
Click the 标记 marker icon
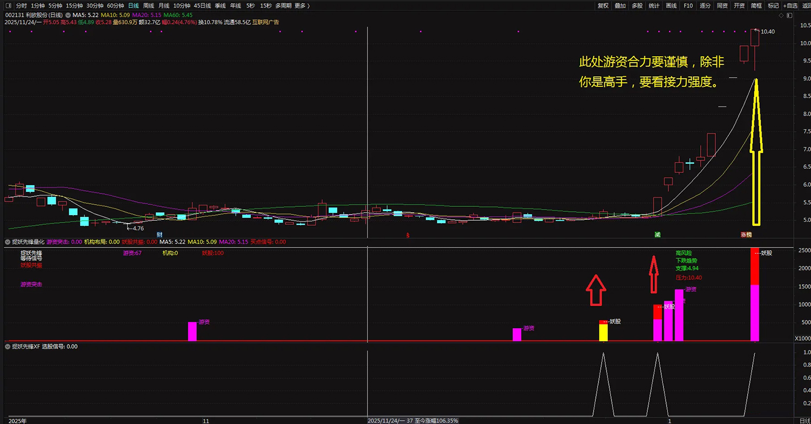tap(773, 5)
